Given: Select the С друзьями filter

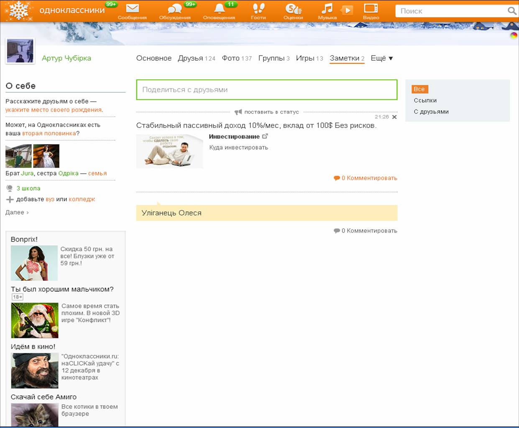Looking at the screenshot, I should [x=431, y=112].
